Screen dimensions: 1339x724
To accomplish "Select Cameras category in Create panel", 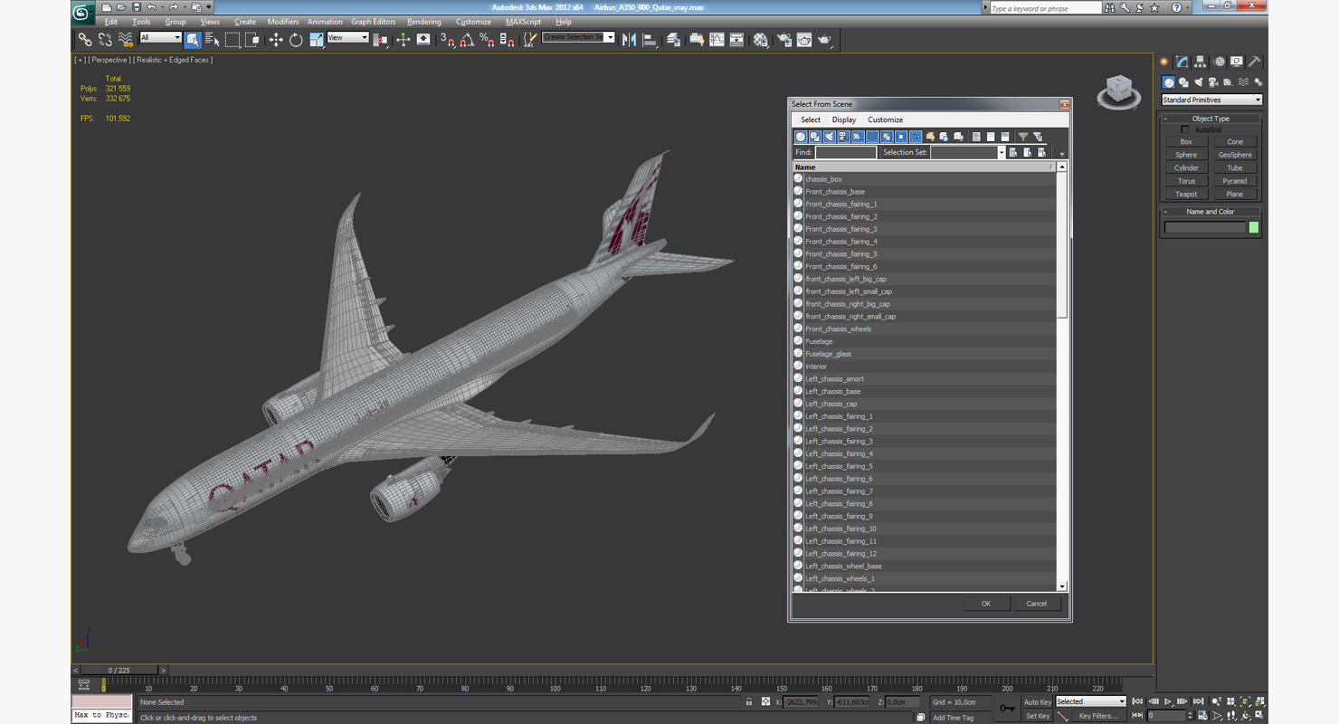I will pyautogui.click(x=1213, y=82).
